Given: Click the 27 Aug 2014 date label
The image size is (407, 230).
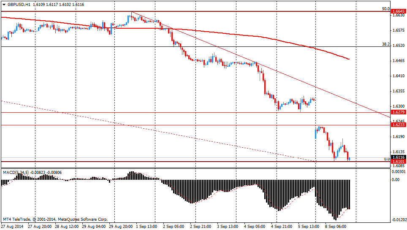Looking at the screenshot, I should click(12, 226).
